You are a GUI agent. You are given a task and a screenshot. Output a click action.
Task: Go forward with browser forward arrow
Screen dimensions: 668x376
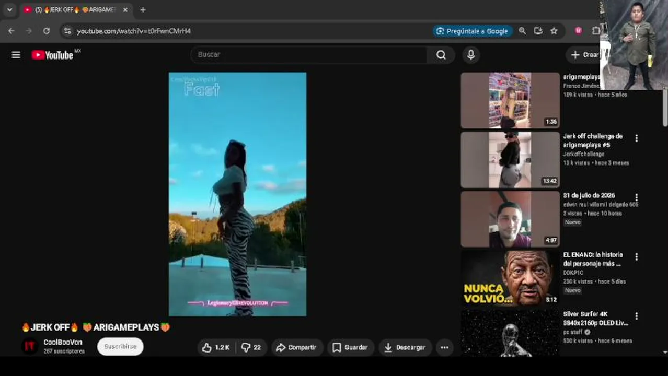point(29,31)
